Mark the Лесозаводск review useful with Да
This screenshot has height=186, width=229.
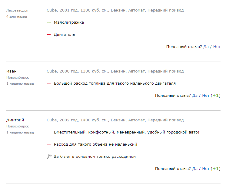click(x=206, y=47)
